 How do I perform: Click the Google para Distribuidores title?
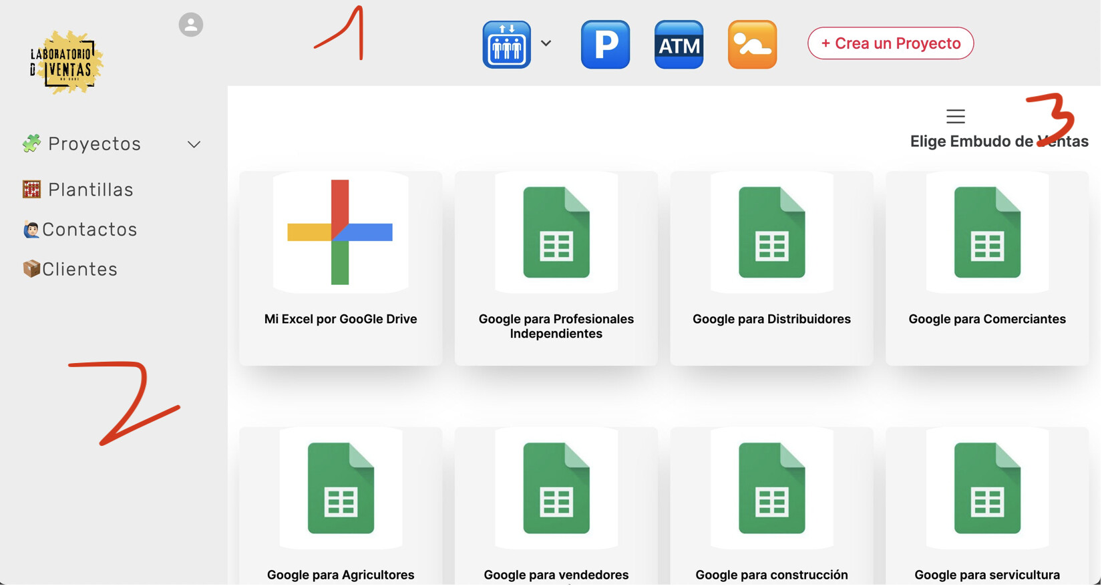771,319
